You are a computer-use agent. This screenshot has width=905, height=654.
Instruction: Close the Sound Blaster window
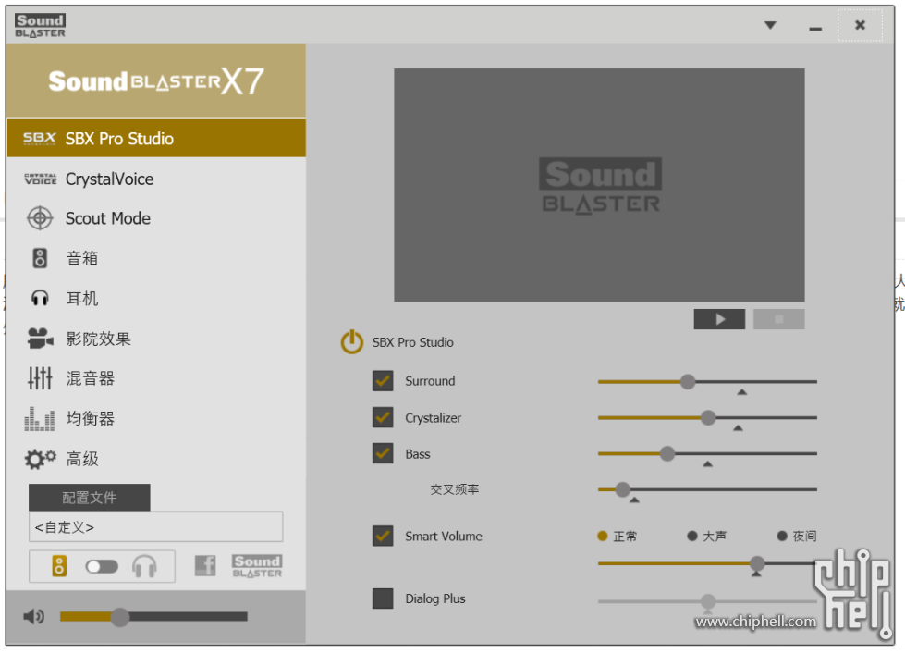(860, 25)
